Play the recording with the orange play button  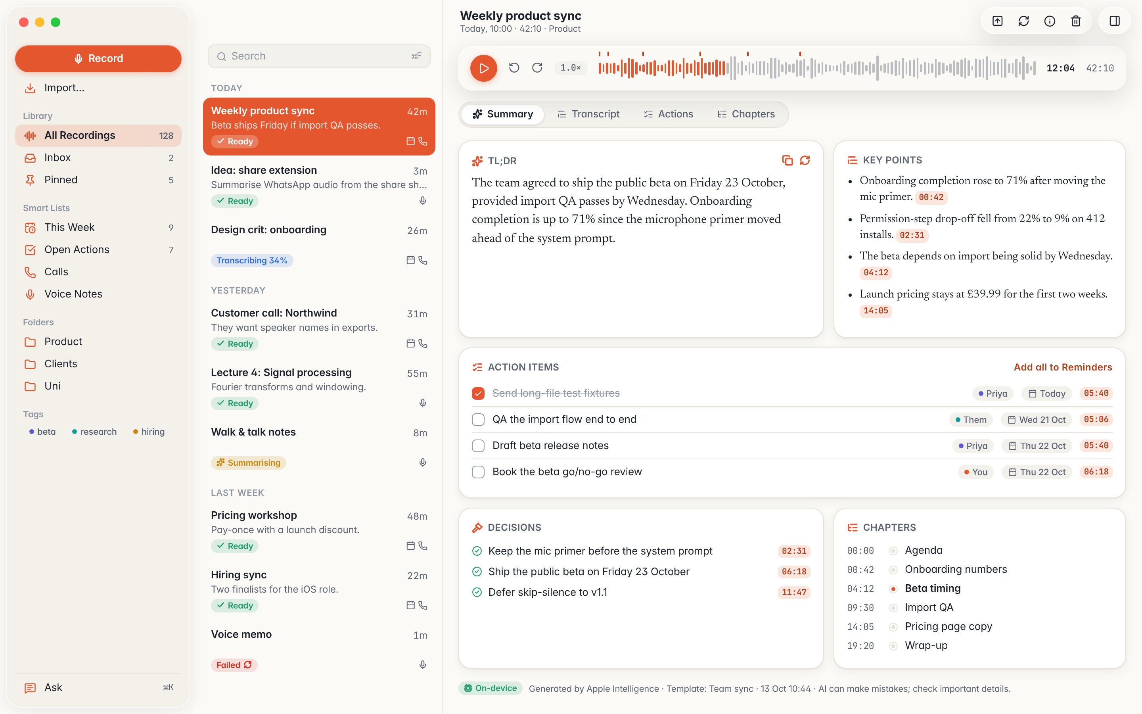point(484,68)
